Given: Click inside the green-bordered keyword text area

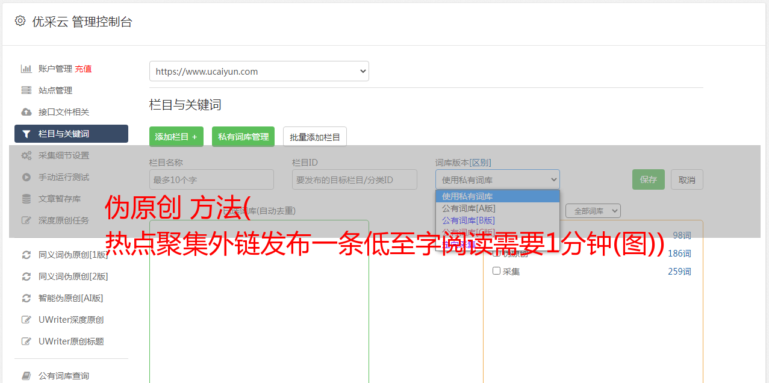Looking at the screenshot, I should (x=259, y=301).
